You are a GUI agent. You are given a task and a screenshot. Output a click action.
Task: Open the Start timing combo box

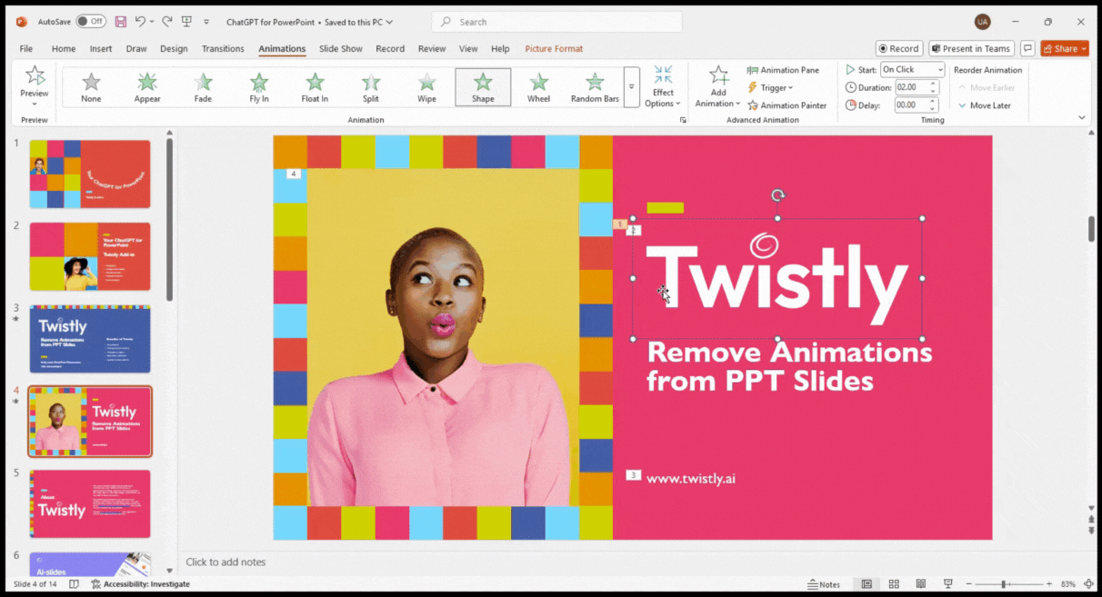click(x=912, y=69)
